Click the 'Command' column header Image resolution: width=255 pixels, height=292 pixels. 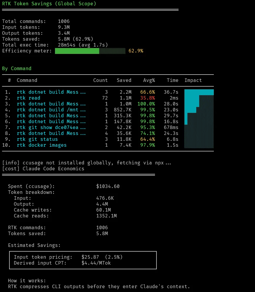(27, 80)
